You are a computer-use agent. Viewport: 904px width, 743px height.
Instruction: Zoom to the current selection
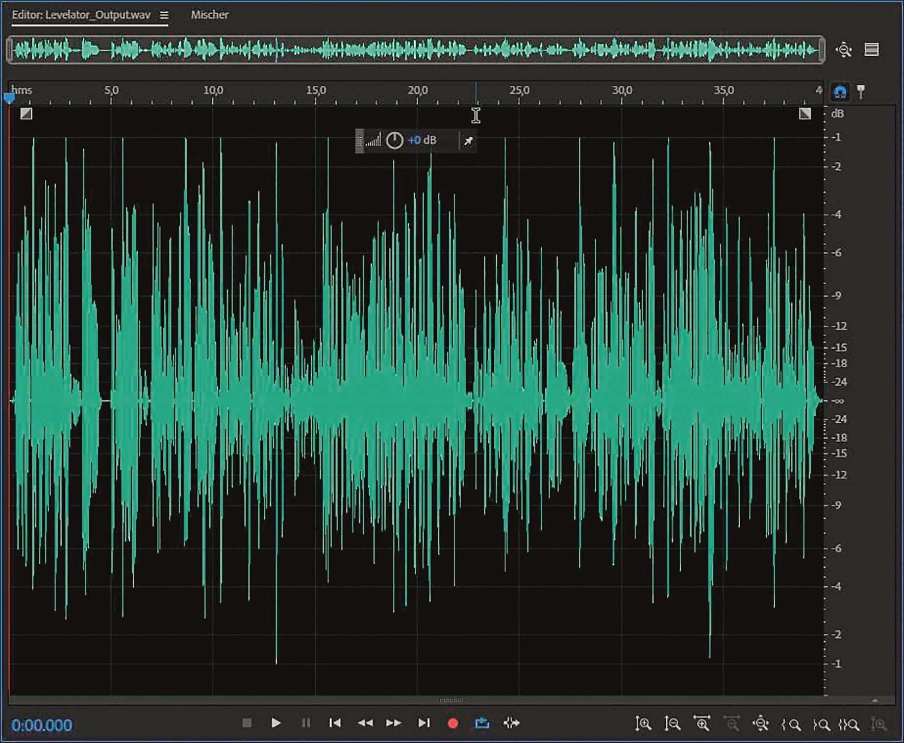coord(849,724)
